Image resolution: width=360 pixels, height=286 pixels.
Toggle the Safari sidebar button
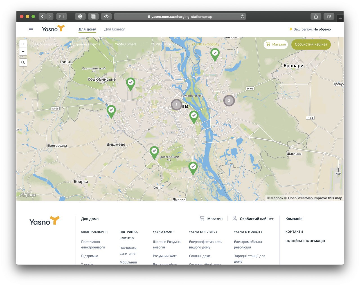pyautogui.click(x=62, y=17)
